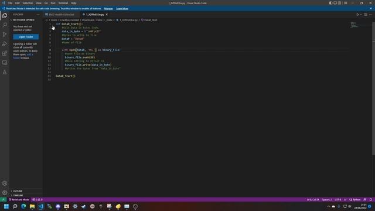Open remote window indicator in status bar
The width and height of the screenshot is (375, 211).
coord(4,199)
